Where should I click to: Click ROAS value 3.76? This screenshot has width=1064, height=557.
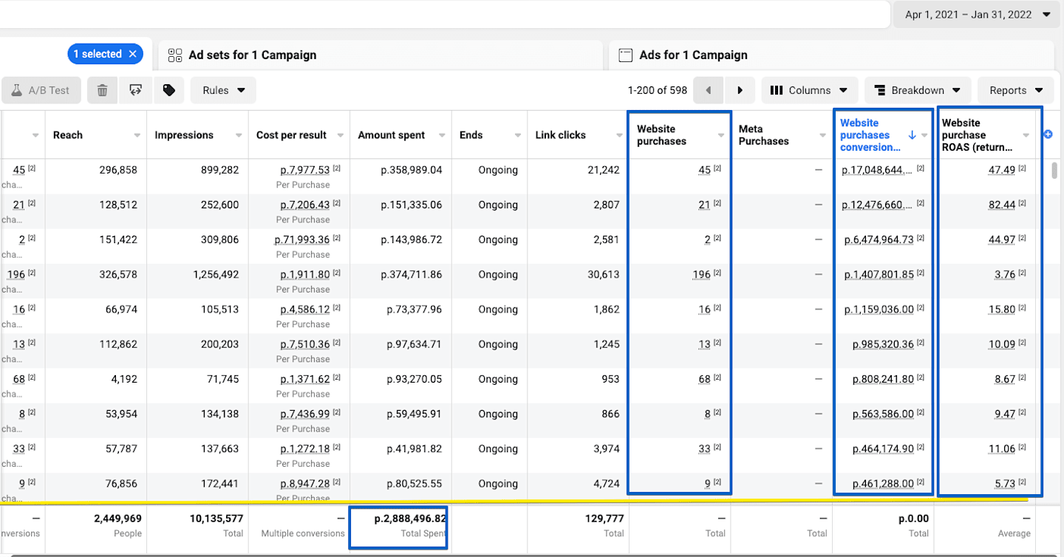pos(1005,275)
